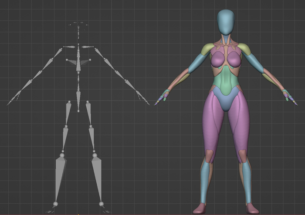Click skeleton's ankle joint sphere on viewer's right
Screen dimensions: 305x215
[x=101, y=204]
